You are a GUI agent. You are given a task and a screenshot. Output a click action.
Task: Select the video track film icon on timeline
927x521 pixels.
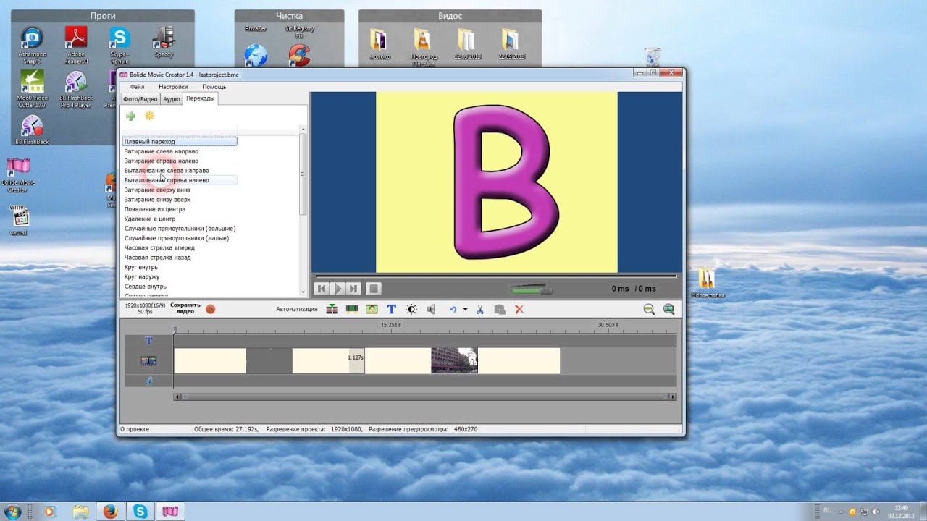pyautogui.click(x=148, y=360)
